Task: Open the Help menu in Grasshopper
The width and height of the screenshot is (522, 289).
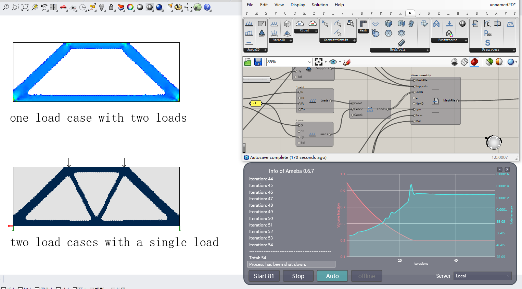Action: [339, 5]
